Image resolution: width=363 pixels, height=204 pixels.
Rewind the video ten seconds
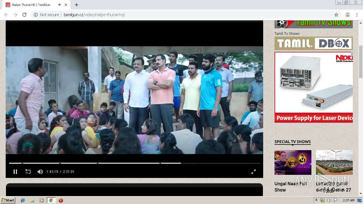point(28,172)
